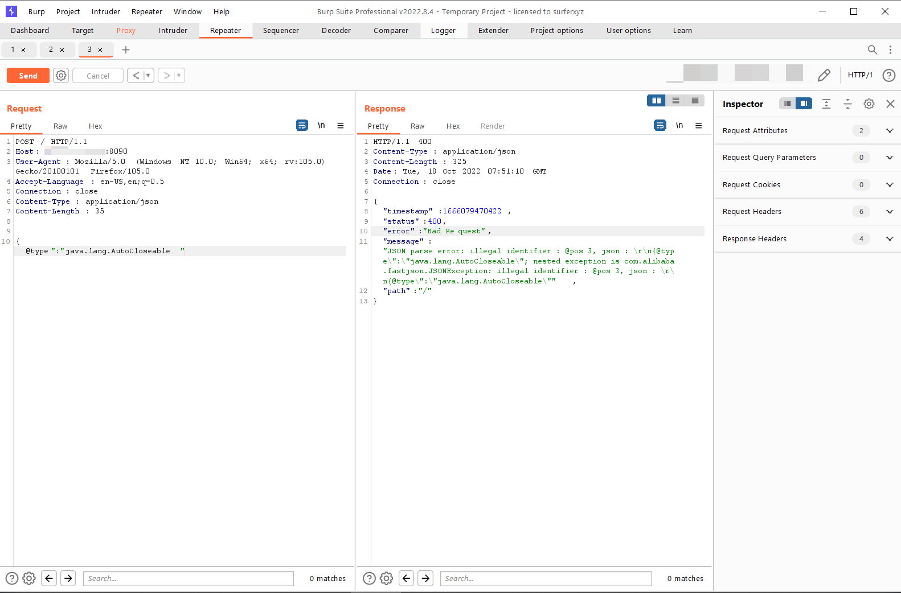
Task: Open the Project menu in menu bar
Action: click(x=68, y=11)
